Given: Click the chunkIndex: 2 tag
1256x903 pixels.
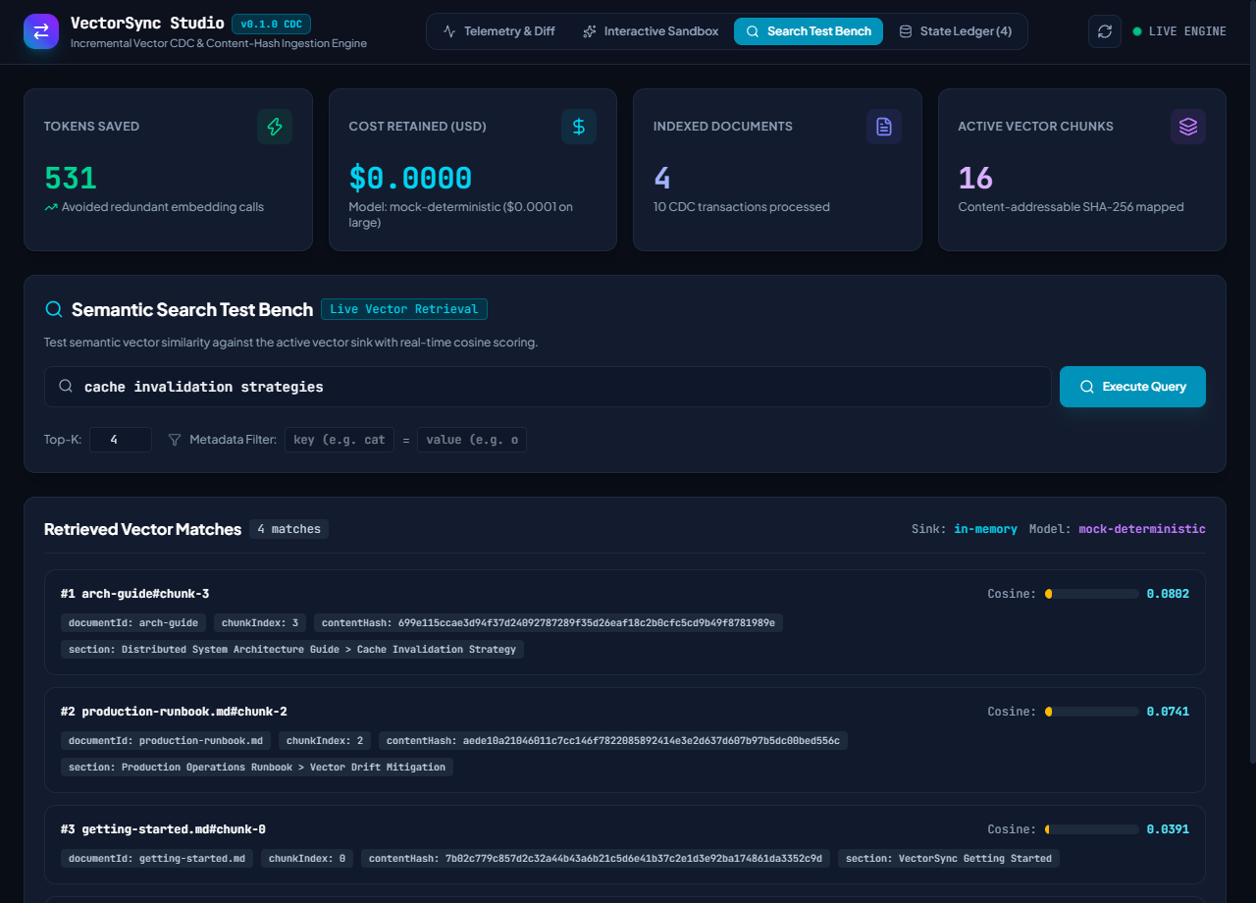Looking at the screenshot, I should [x=325, y=740].
